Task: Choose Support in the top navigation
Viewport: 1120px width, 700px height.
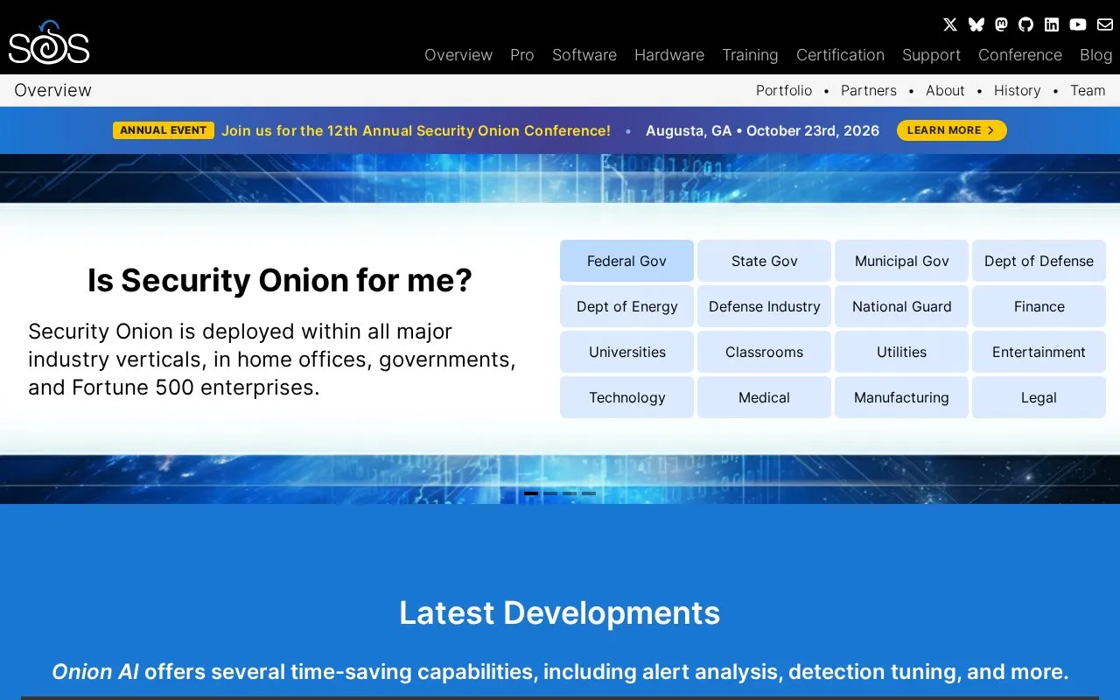Action: click(931, 55)
